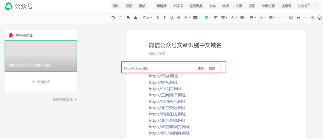Insert 音频 from the top bar
Screen dimensions: 323x139
pos(142,6)
